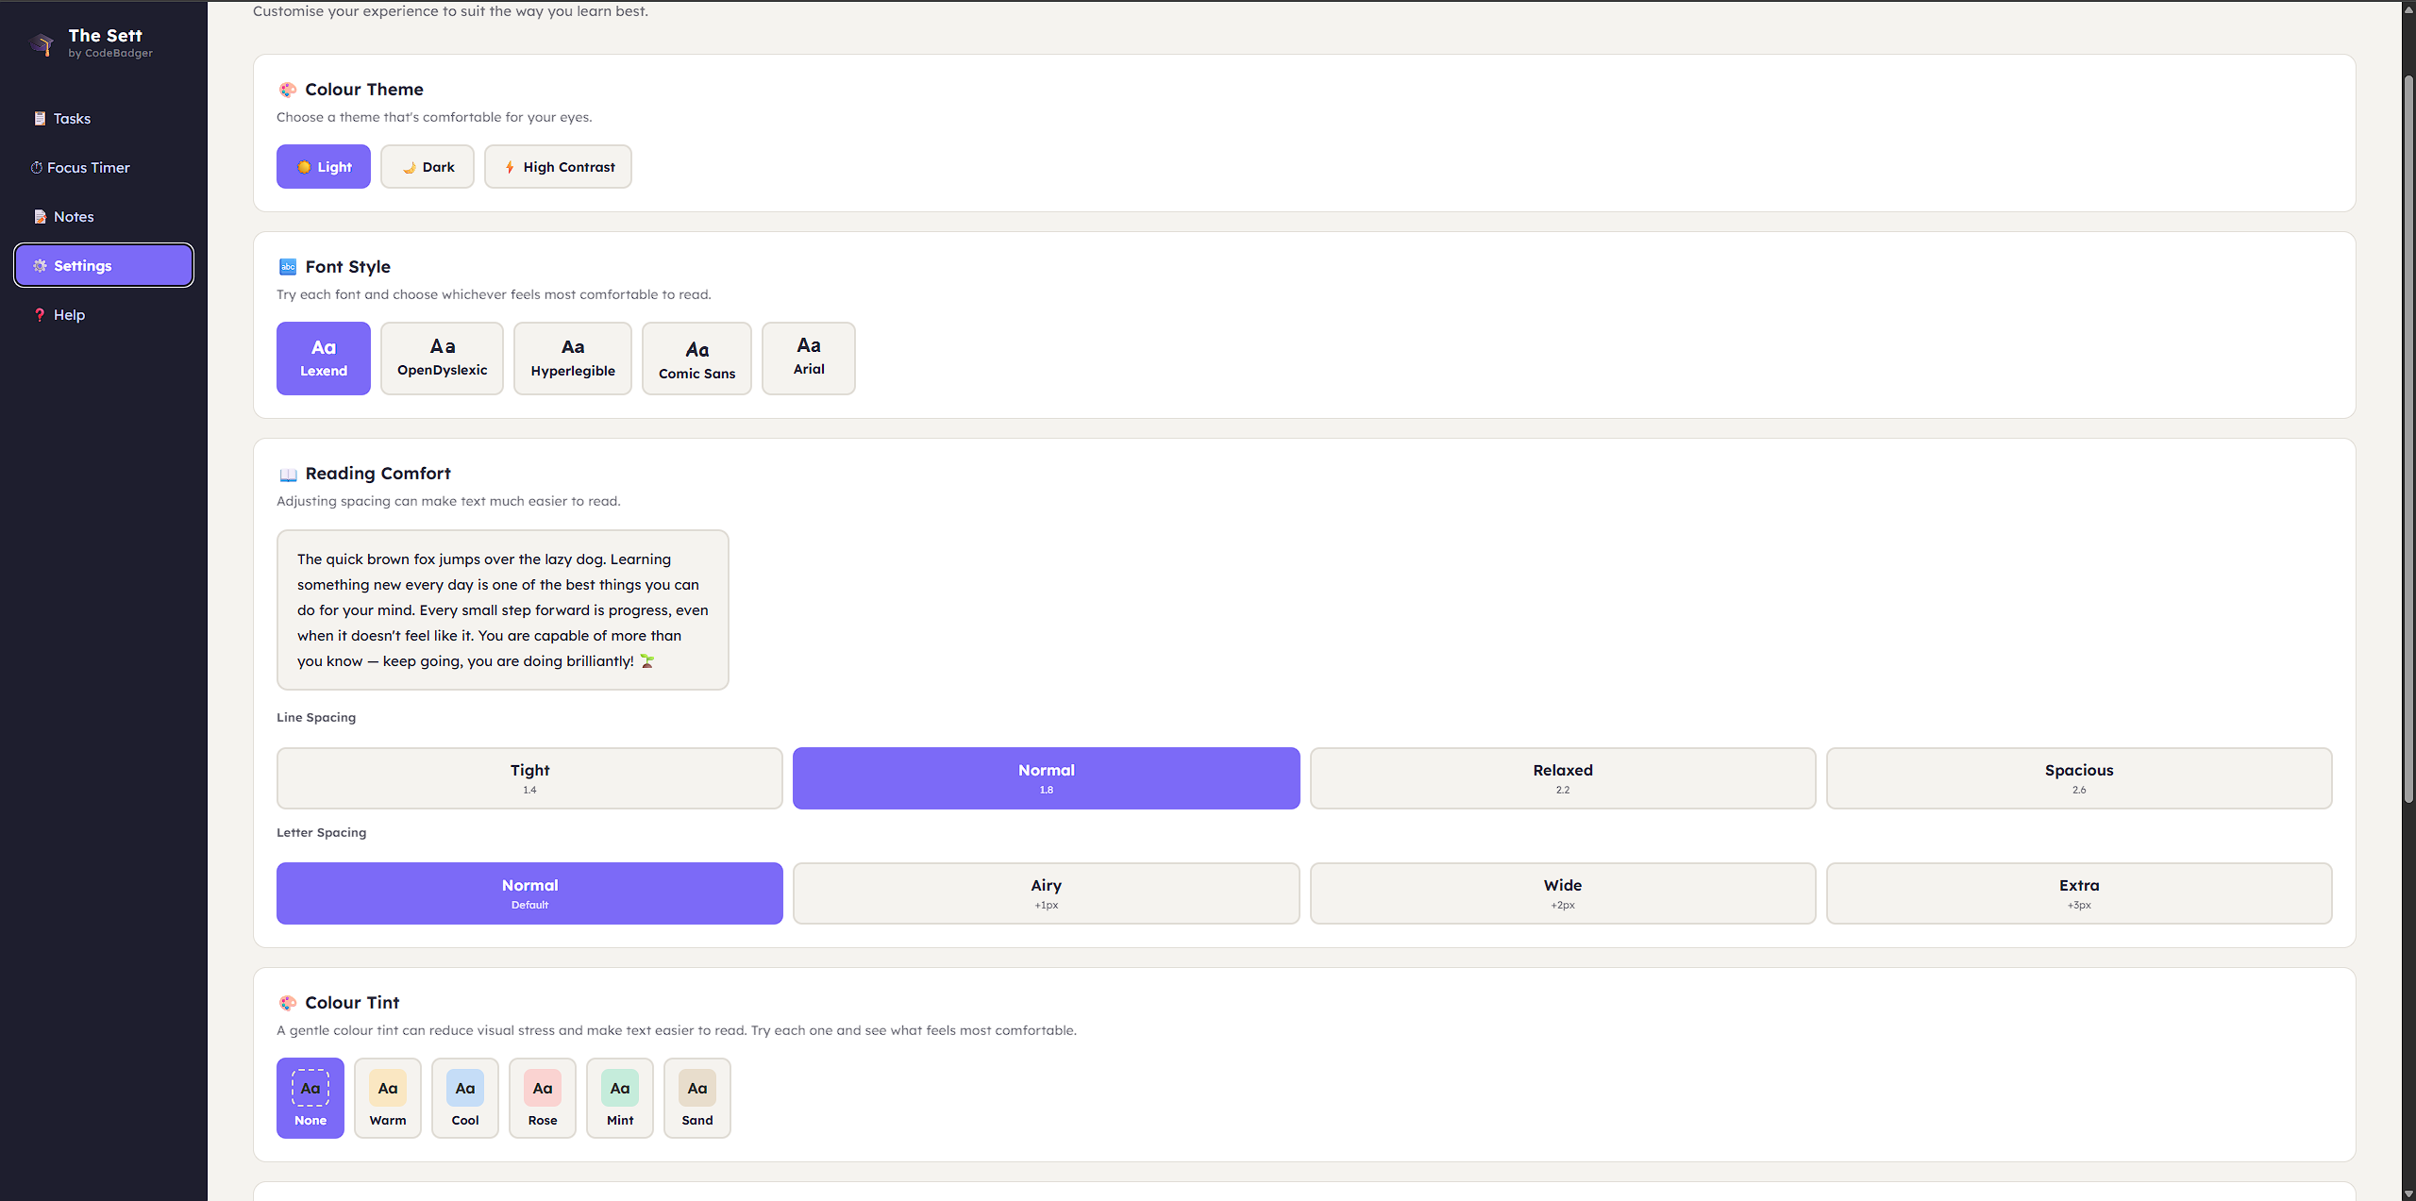Click The Sett graduation cap logo
Screen dimensions: 2416x1201
tap(42, 43)
